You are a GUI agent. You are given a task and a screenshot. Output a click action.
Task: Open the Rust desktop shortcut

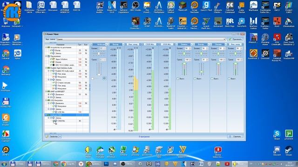(277, 22)
